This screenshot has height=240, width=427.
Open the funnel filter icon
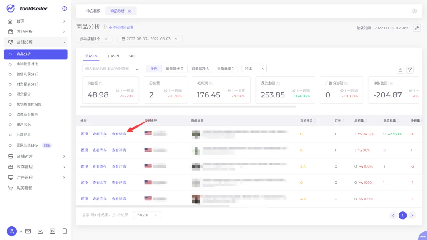pos(409,70)
